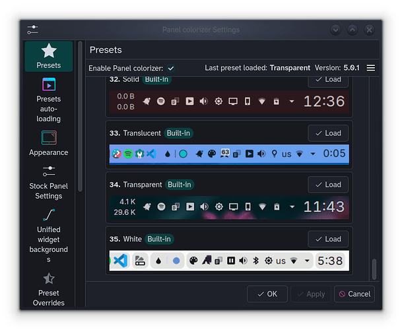The image size is (402, 329).
Task: Toggle the Enable Panel colorizer checkbox
Action: [171, 68]
